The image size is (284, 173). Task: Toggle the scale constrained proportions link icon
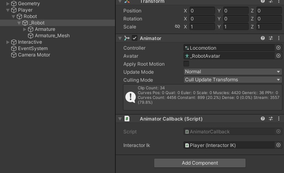177,27
